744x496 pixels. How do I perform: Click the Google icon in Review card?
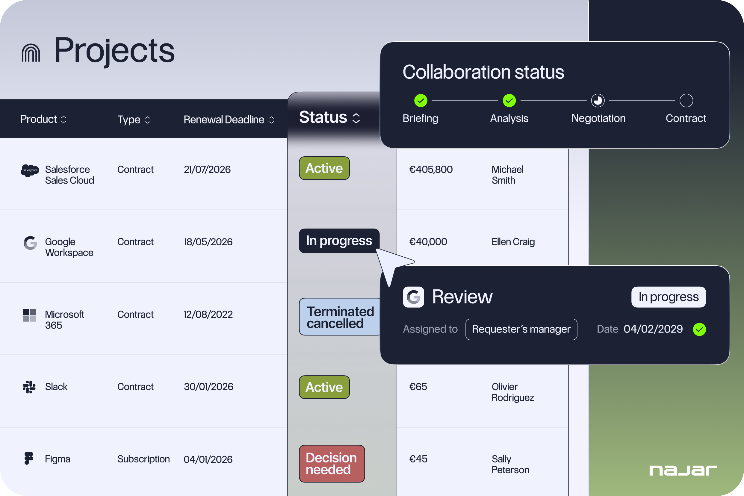point(413,297)
